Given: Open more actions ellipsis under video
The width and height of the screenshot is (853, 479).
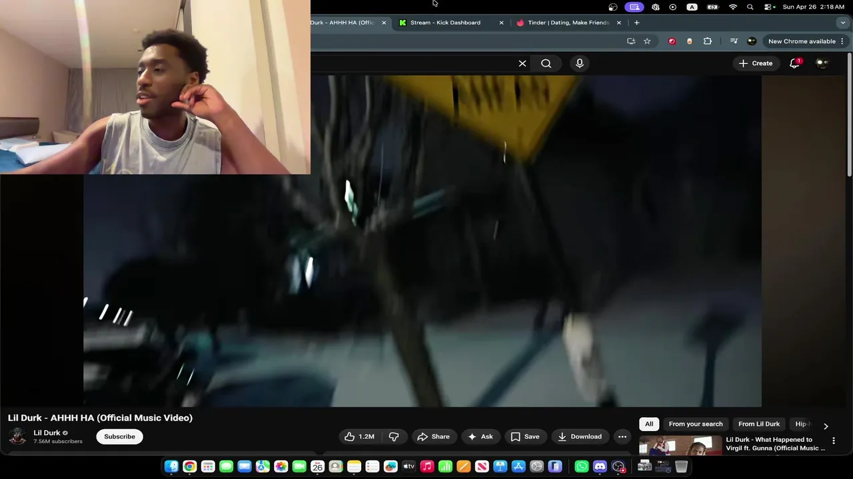Looking at the screenshot, I should click(622, 436).
